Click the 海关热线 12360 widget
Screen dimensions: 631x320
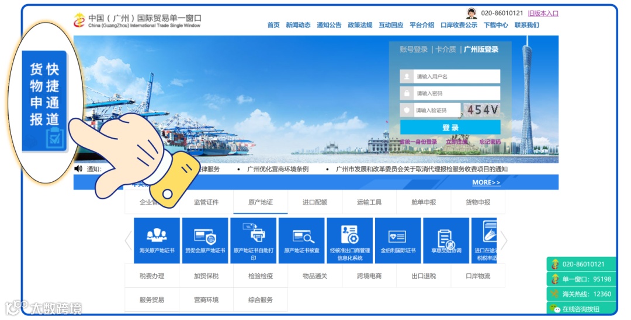click(581, 294)
